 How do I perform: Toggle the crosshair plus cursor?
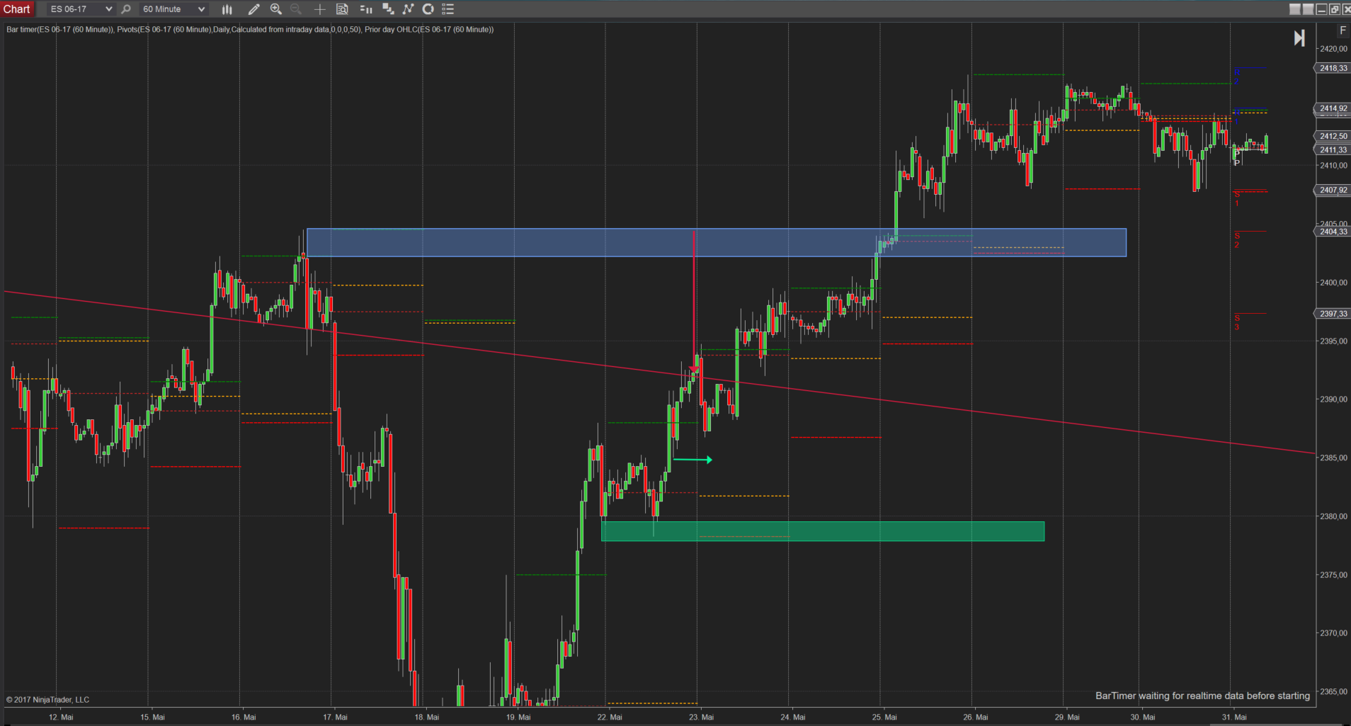click(x=319, y=9)
